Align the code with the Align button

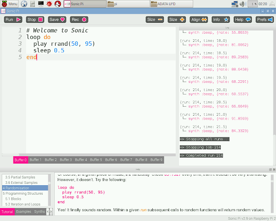point(199,19)
